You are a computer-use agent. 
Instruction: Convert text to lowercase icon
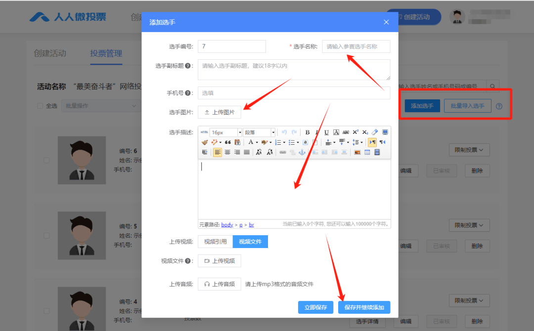(270, 152)
